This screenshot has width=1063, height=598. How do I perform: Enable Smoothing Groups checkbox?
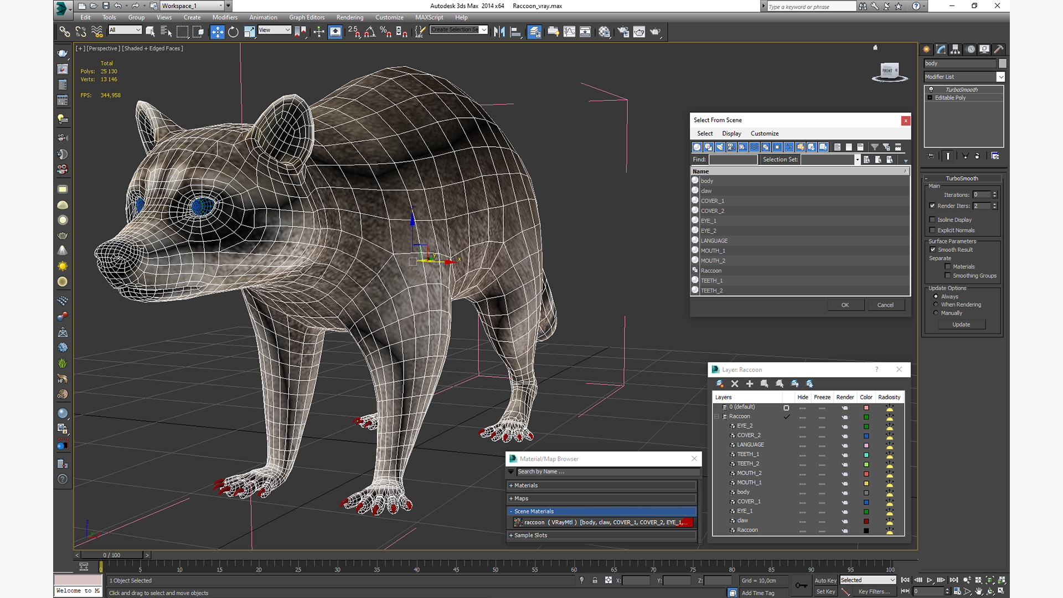coord(948,275)
